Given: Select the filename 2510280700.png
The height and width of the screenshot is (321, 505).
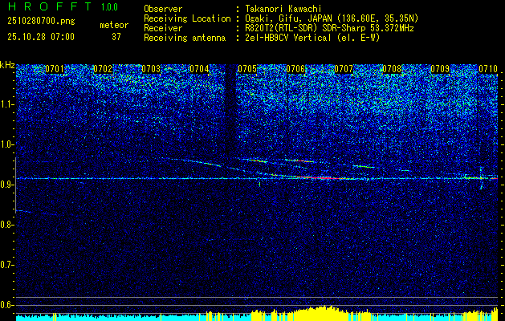Looking at the screenshot, I should pyautogui.click(x=41, y=22).
